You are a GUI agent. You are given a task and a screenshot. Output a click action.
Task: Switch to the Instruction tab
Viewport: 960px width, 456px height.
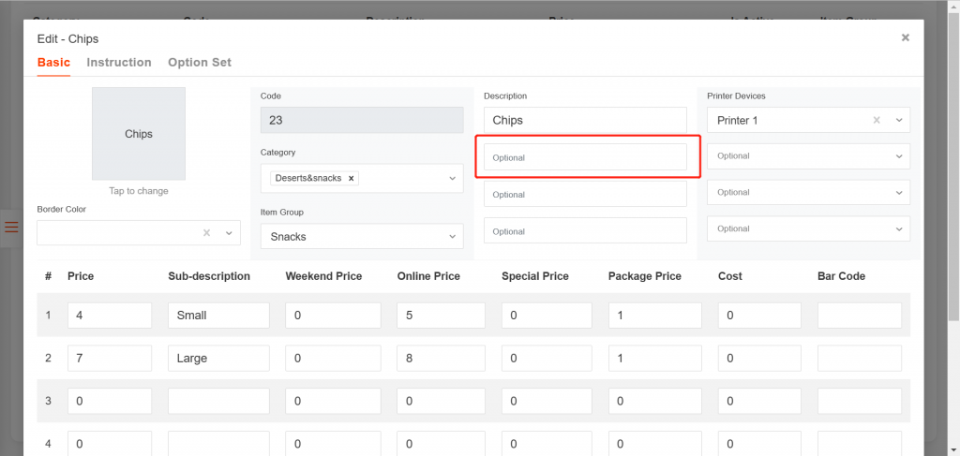coord(119,63)
